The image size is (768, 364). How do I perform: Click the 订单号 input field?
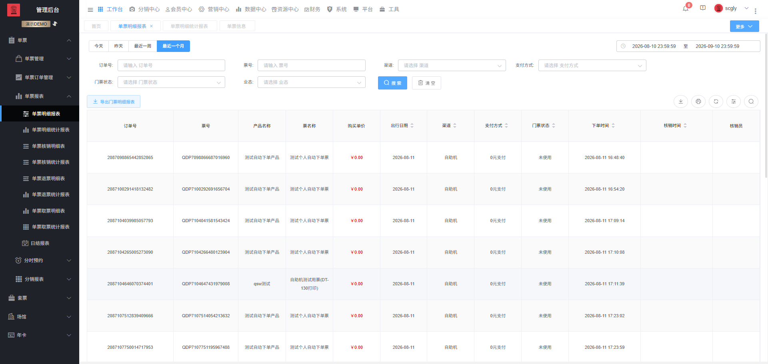coord(171,66)
